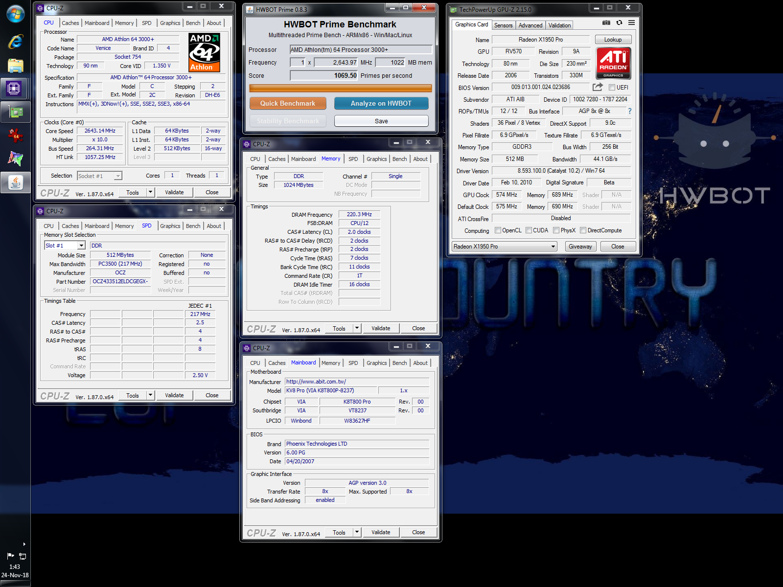Take a GPU-Z screenshot with camera icon
Image resolution: width=783 pixels, height=587 pixels.
click(606, 23)
